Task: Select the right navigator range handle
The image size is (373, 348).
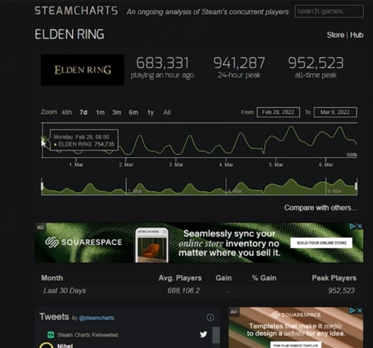Action: [356, 186]
